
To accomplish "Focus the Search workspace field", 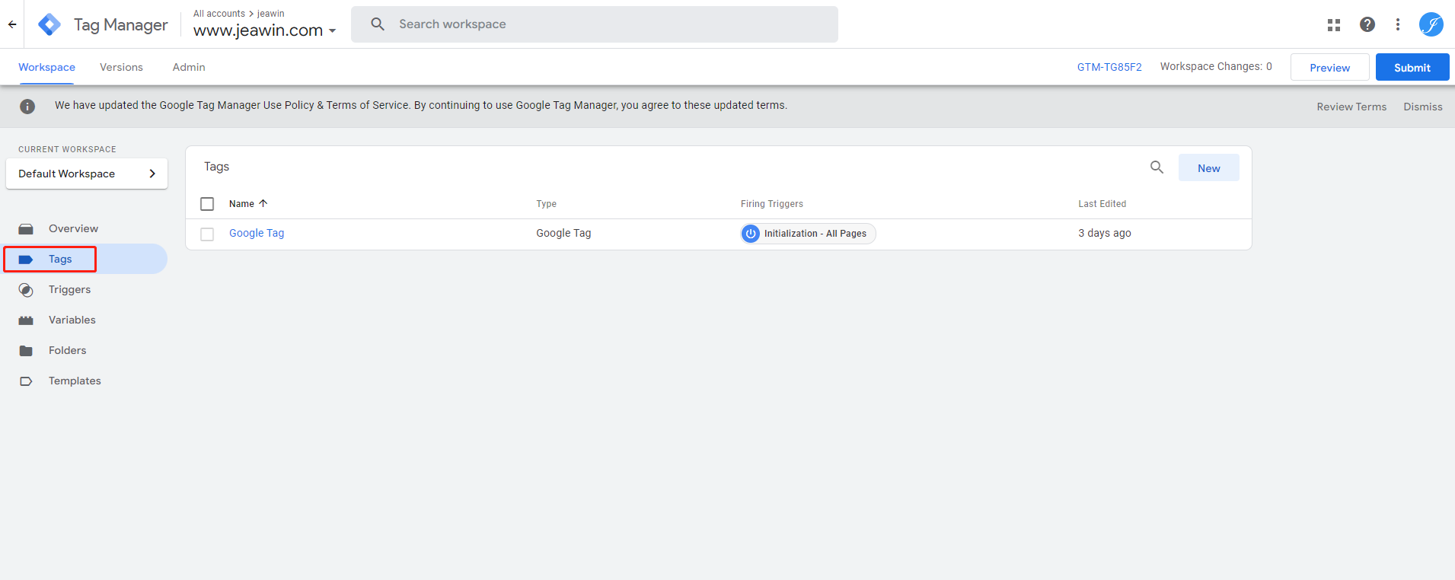I will coord(595,24).
